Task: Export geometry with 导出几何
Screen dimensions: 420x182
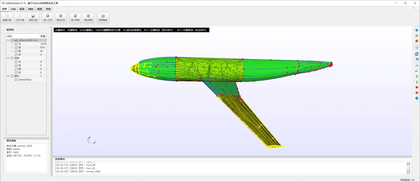Action: click(61, 17)
